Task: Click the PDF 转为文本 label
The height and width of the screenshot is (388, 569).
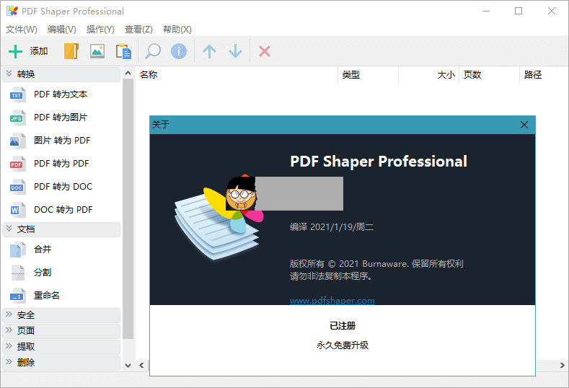Action: pos(61,94)
